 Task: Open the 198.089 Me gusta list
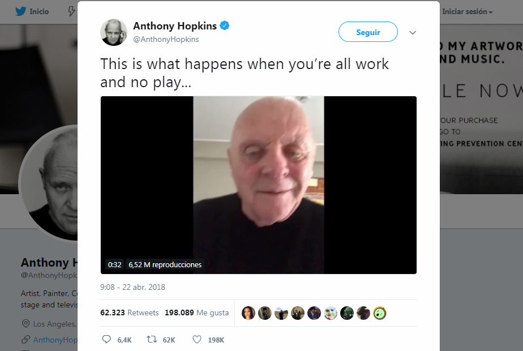pyautogui.click(x=197, y=313)
